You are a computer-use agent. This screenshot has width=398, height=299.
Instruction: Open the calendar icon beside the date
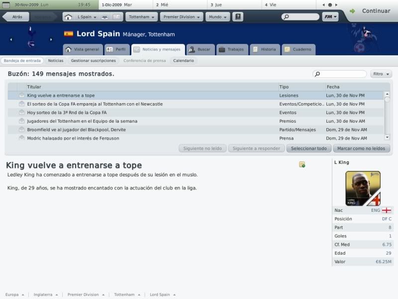6,5
